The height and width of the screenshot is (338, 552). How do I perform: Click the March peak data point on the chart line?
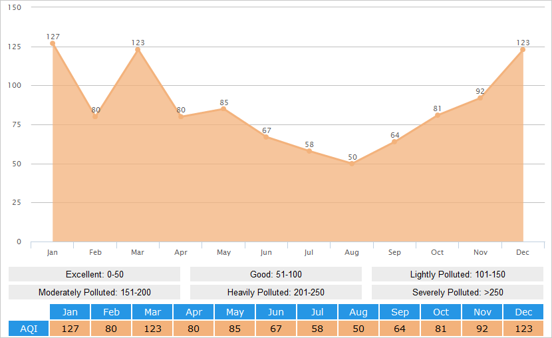click(x=138, y=50)
